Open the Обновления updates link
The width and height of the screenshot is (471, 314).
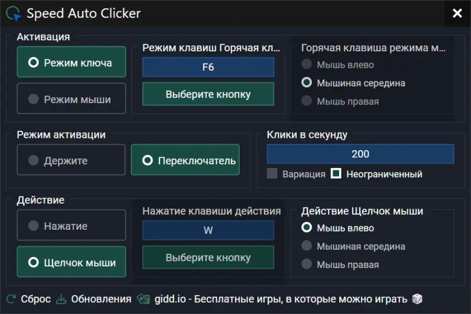pyautogui.click(x=101, y=299)
